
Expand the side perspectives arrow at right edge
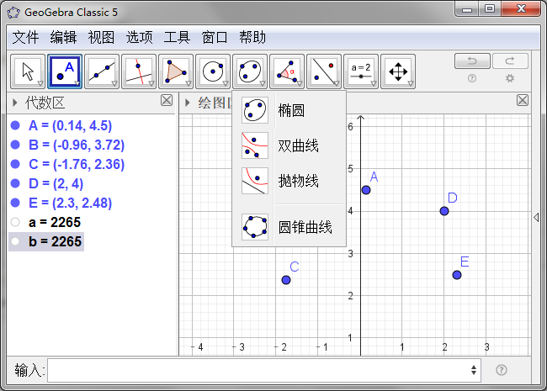[x=536, y=218]
